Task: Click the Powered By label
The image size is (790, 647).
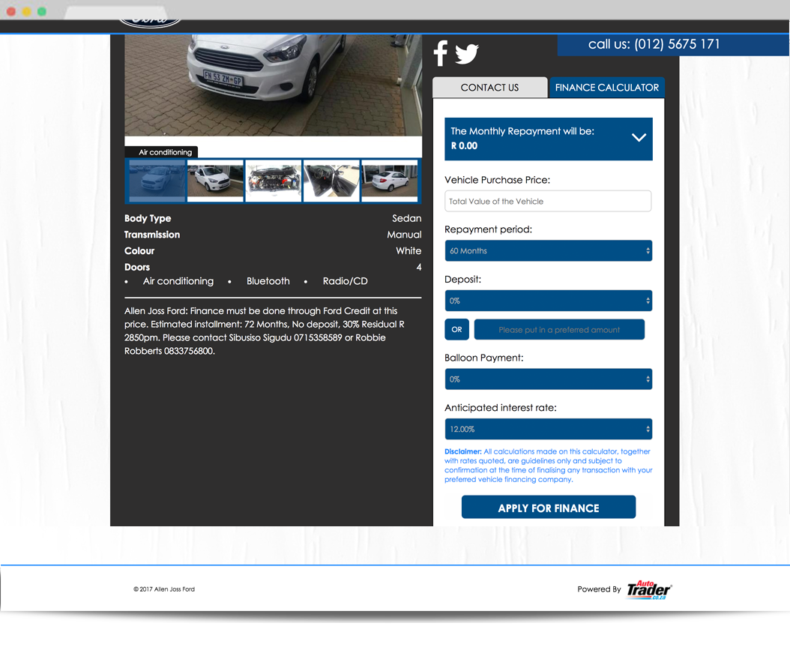Action: pyautogui.click(x=599, y=589)
